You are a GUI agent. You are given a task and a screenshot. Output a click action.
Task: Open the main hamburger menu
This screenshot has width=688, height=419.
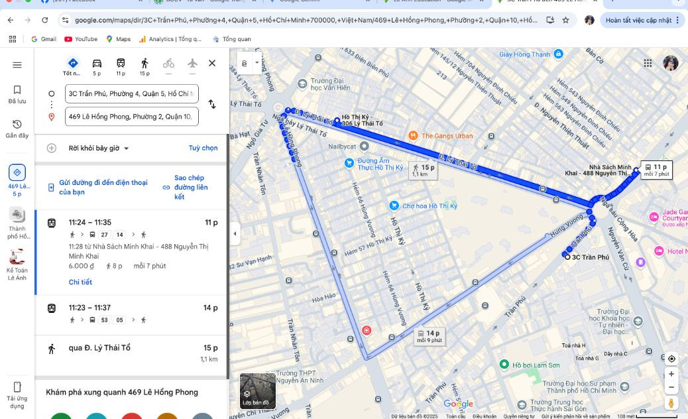pos(17,64)
